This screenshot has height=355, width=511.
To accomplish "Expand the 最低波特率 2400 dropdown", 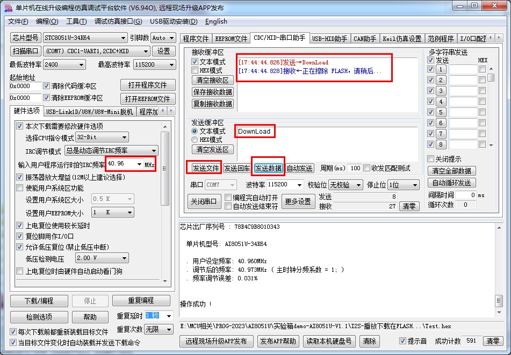I will [x=82, y=65].
